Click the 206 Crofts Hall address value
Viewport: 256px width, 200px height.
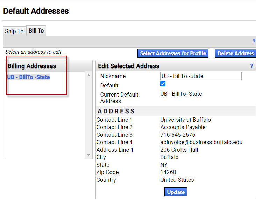click(179, 150)
